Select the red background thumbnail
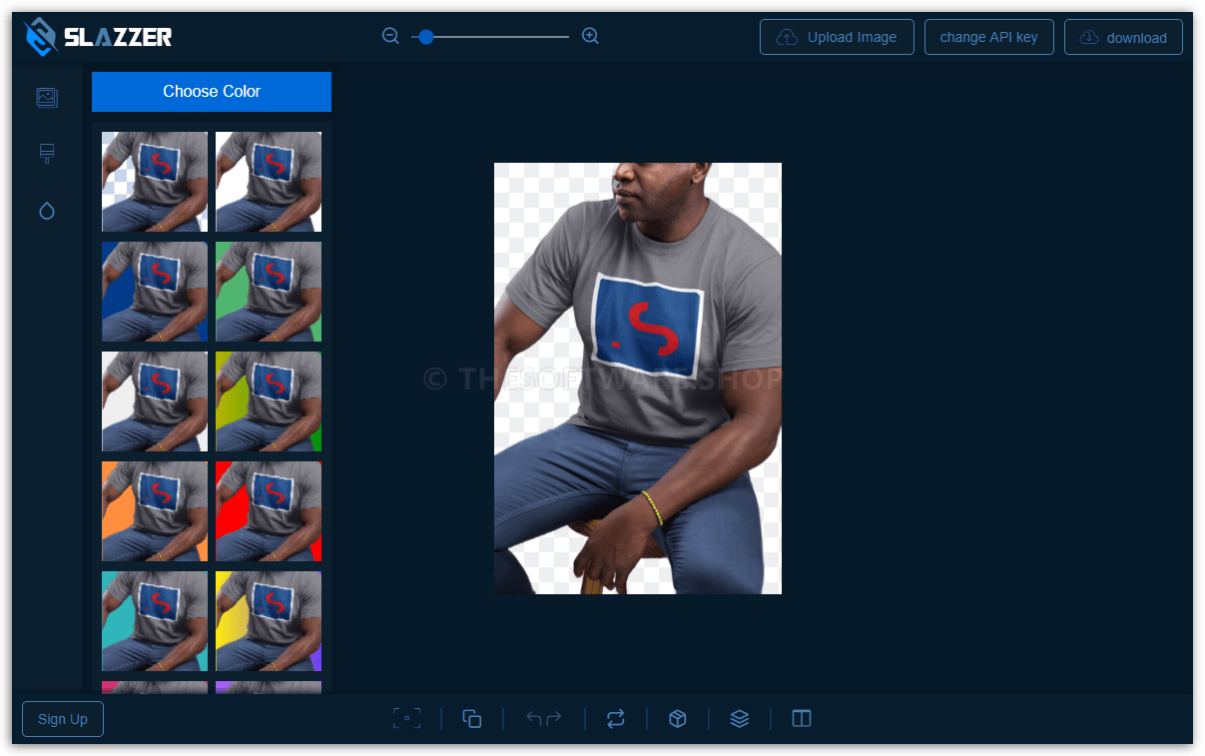This screenshot has height=756, width=1205. pyautogui.click(x=269, y=511)
